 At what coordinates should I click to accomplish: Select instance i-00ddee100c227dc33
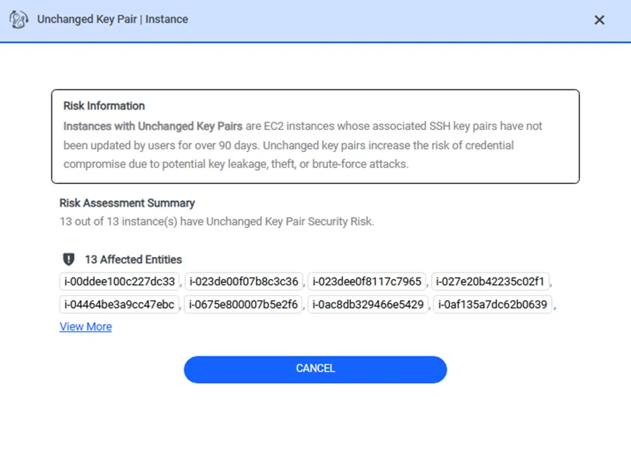[120, 282]
